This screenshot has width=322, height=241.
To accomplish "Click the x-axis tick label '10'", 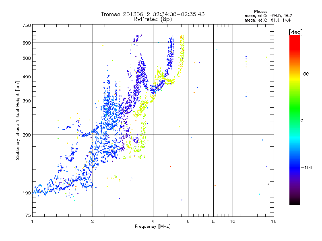I will [233, 221].
